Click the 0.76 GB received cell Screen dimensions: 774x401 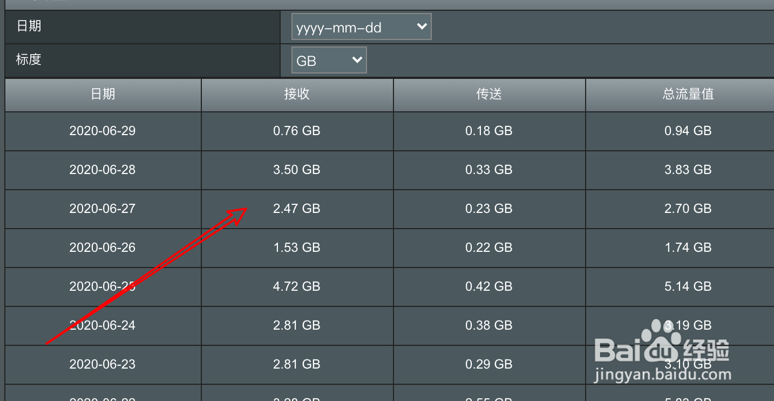(297, 131)
